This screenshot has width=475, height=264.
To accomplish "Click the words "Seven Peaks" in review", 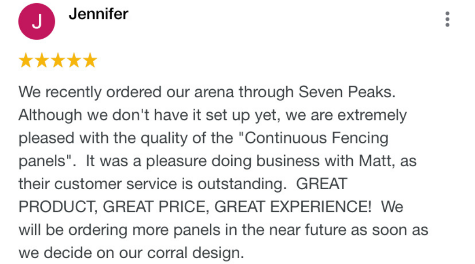I will coord(347,92).
